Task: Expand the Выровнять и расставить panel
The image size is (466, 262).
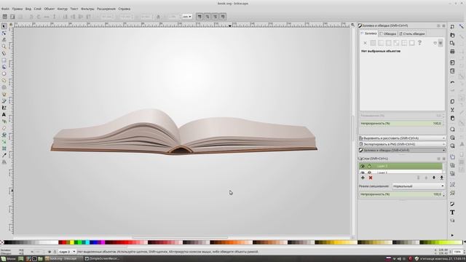Action: pos(402,138)
